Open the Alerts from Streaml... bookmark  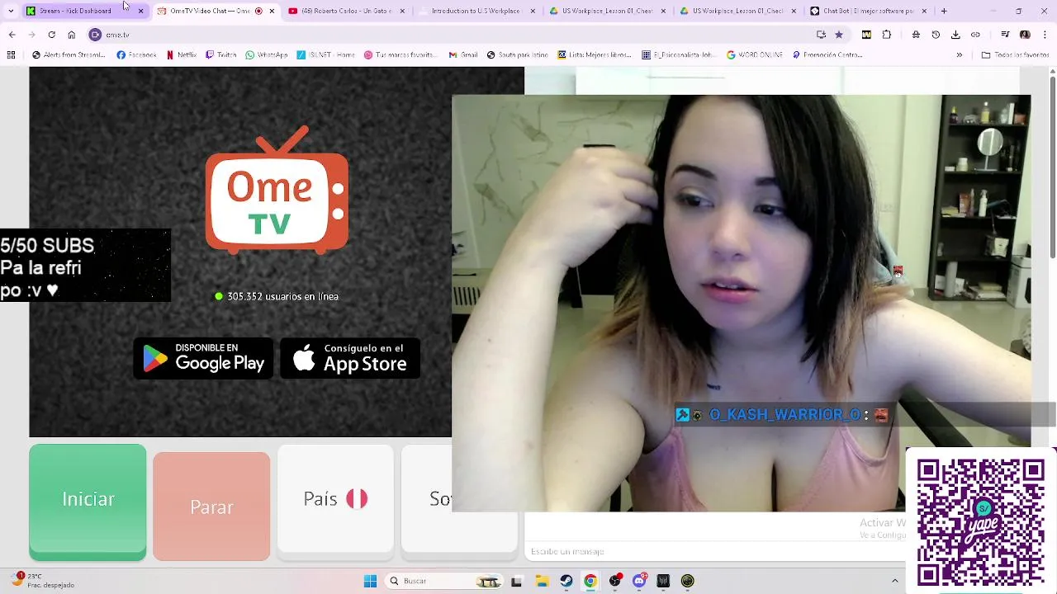pos(69,55)
